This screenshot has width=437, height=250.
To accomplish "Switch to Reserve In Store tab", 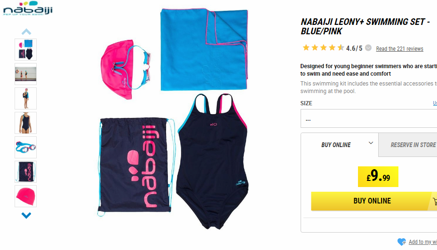I will (x=408, y=145).
